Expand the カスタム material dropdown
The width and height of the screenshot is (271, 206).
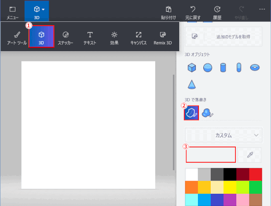pyautogui.click(x=224, y=135)
